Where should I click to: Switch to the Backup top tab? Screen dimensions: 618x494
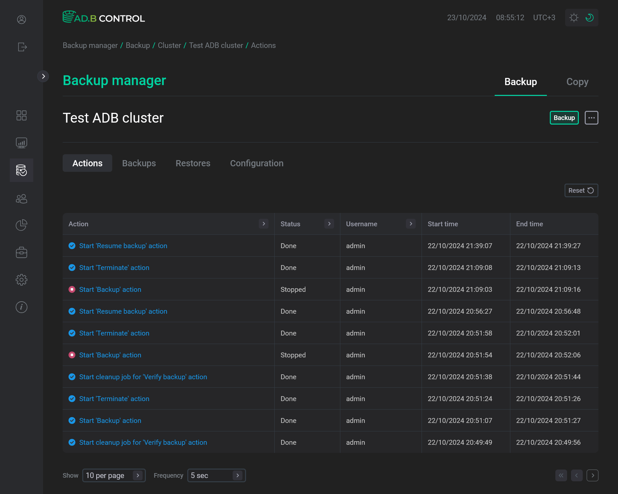[x=521, y=82]
